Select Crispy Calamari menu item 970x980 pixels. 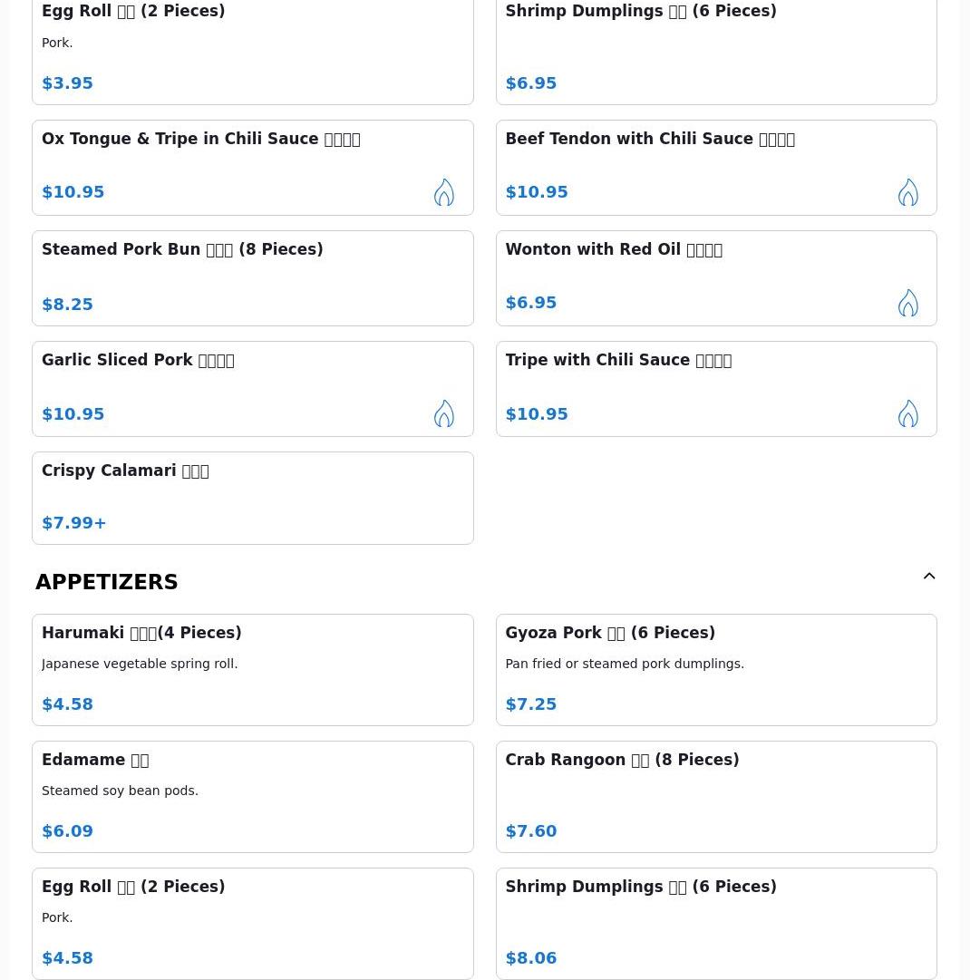(252, 497)
